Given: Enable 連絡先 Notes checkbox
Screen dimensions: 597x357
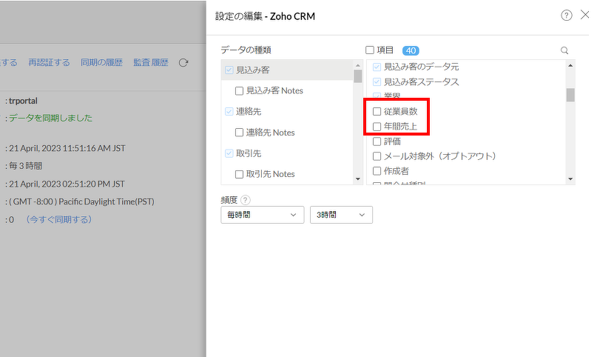Looking at the screenshot, I should coord(239,133).
